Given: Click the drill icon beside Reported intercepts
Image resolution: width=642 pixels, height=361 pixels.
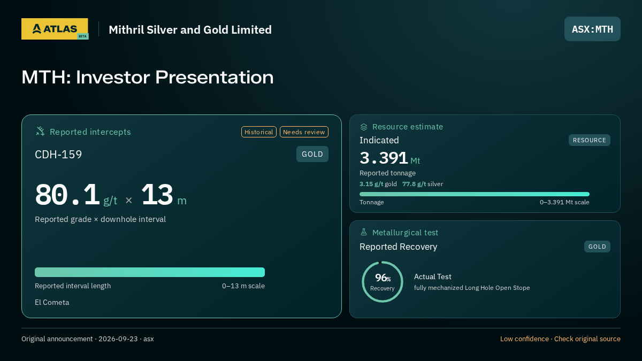Looking at the screenshot, I should [x=40, y=132].
